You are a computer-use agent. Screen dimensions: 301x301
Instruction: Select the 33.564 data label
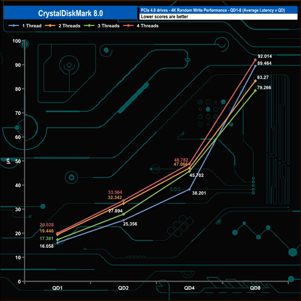click(115, 192)
